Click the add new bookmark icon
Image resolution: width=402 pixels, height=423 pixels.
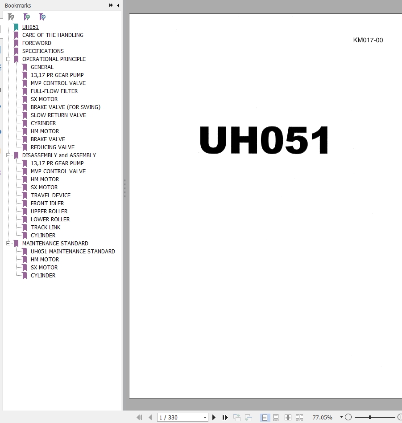pos(27,17)
